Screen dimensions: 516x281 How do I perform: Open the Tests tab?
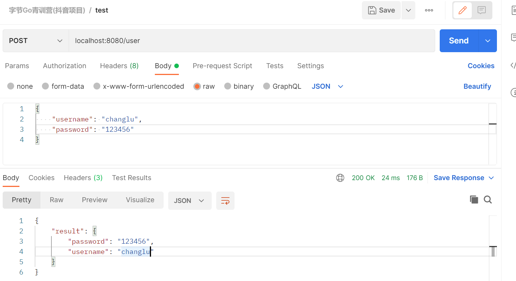275,66
